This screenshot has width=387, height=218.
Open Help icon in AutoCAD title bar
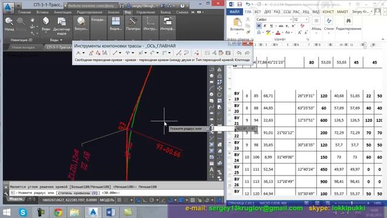pyautogui.click(x=183, y=5)
